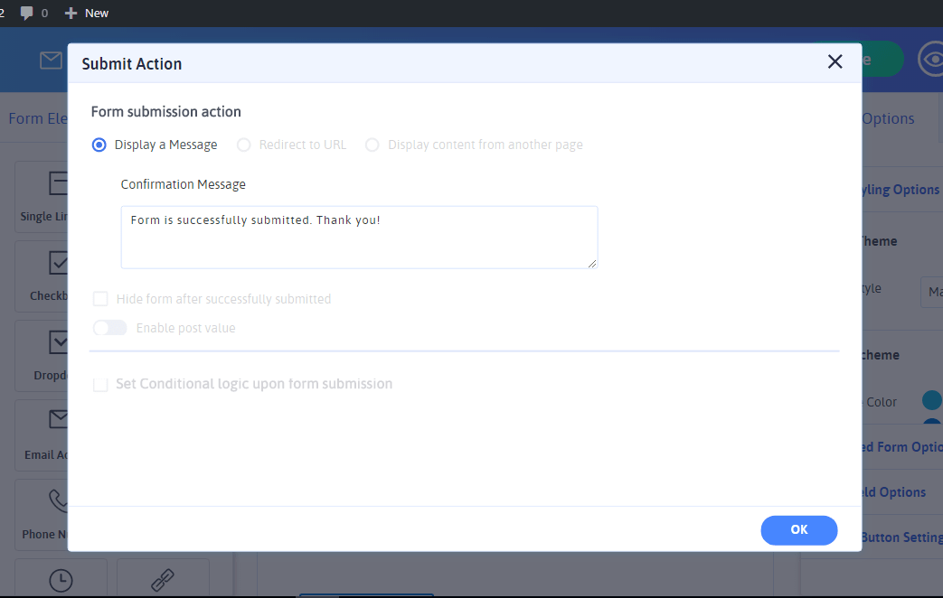
Task: Click the chain link field icon
Action: pos(163,581)
